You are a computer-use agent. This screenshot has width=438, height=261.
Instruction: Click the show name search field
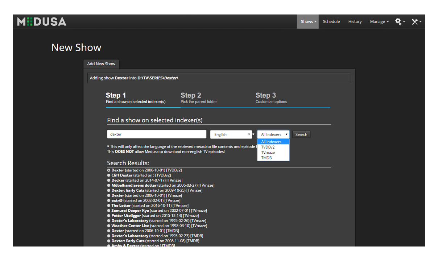(157, 134)
